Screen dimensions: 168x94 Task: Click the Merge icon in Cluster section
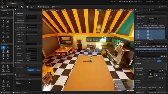pyautogui.click(x=3, y=89)
